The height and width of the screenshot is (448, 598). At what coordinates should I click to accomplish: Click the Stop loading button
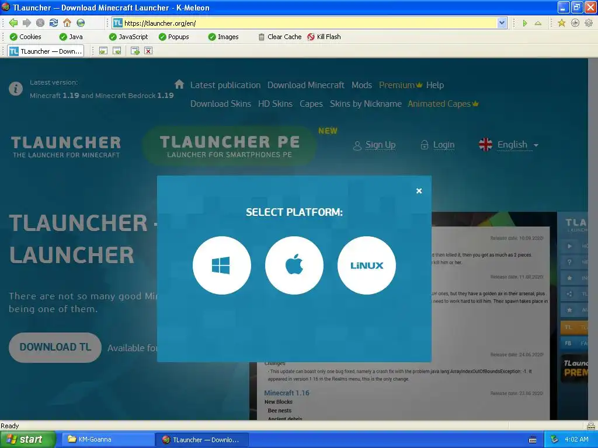(x=40, y=23)
